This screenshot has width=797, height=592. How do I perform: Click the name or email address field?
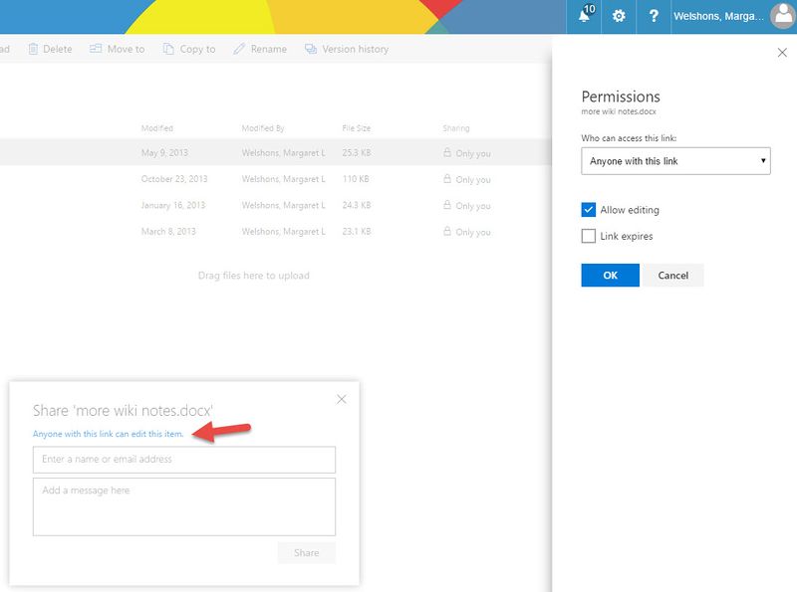(x=183, y=460)
